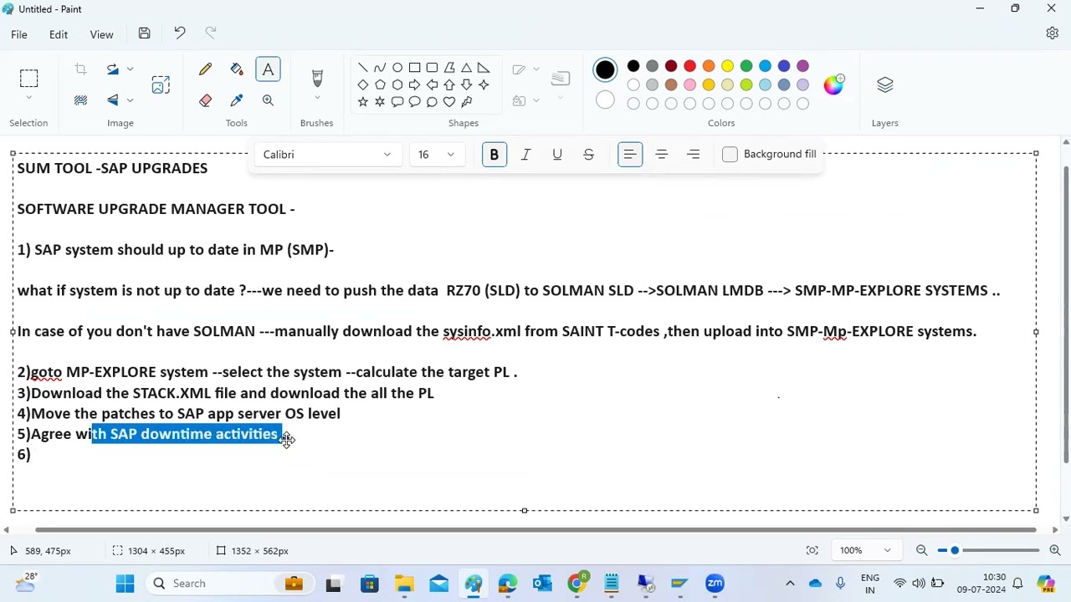Select the oval shape
1071x602 pixels.
click(x=397, y=68)
